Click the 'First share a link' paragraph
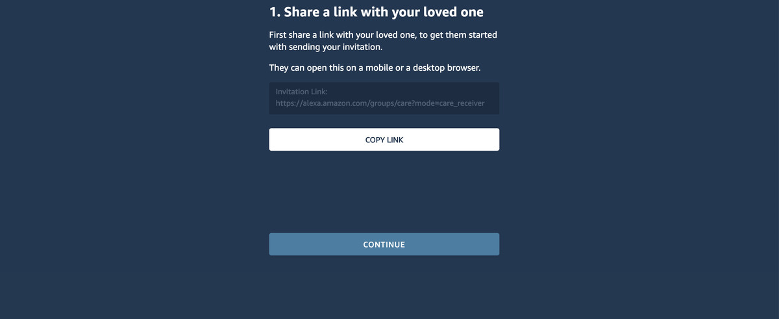Image resolution: width=779 pixels, height=319 pixels. pos(383,40)
